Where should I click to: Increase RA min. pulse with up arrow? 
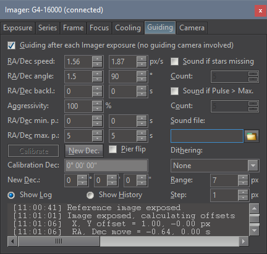point(97,118)
